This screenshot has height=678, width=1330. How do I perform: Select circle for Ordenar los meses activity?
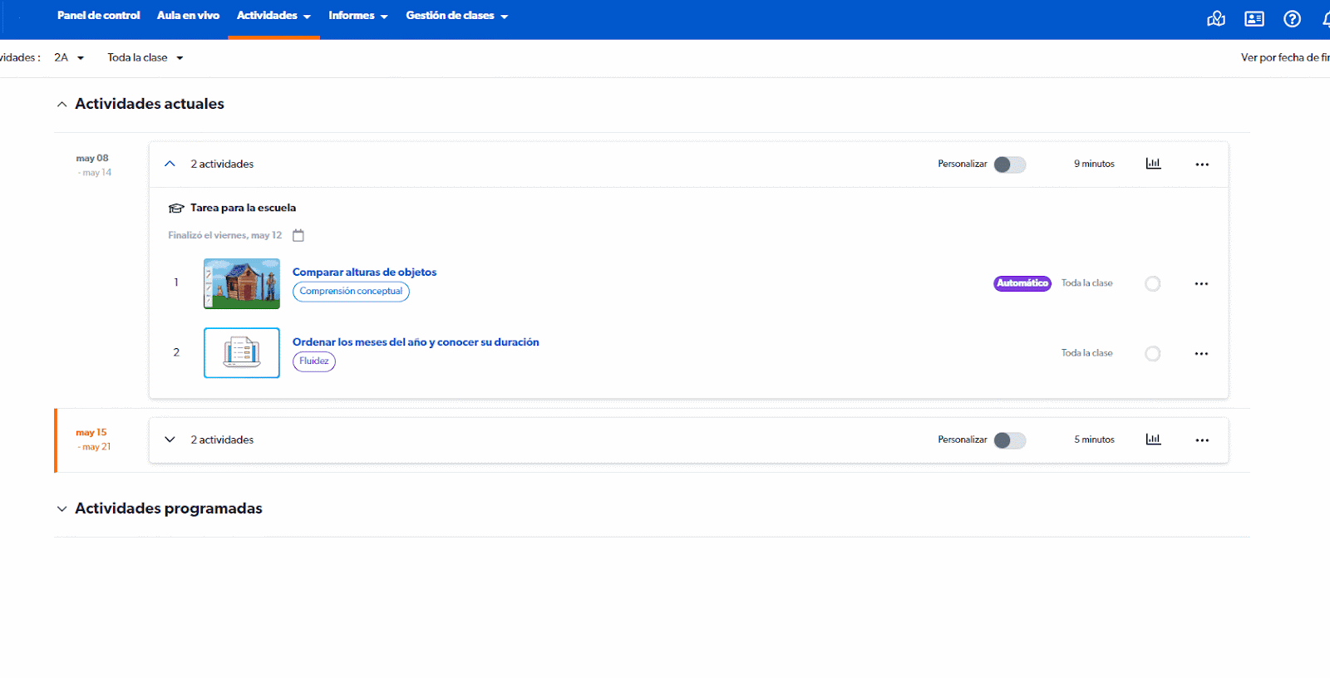click(x=1153, y=354)
